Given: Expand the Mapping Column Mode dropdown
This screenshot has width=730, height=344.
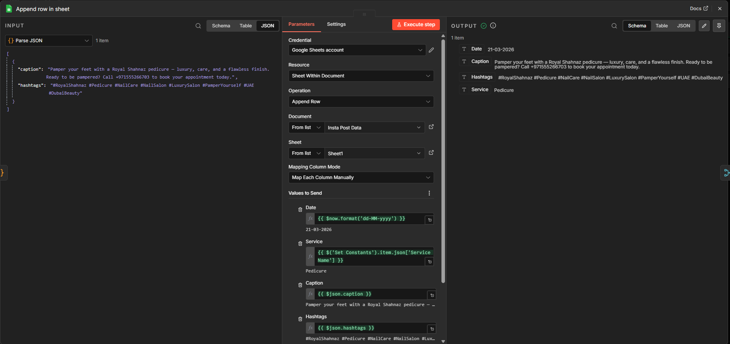Looking at the screenshot, I should point(361,177).
